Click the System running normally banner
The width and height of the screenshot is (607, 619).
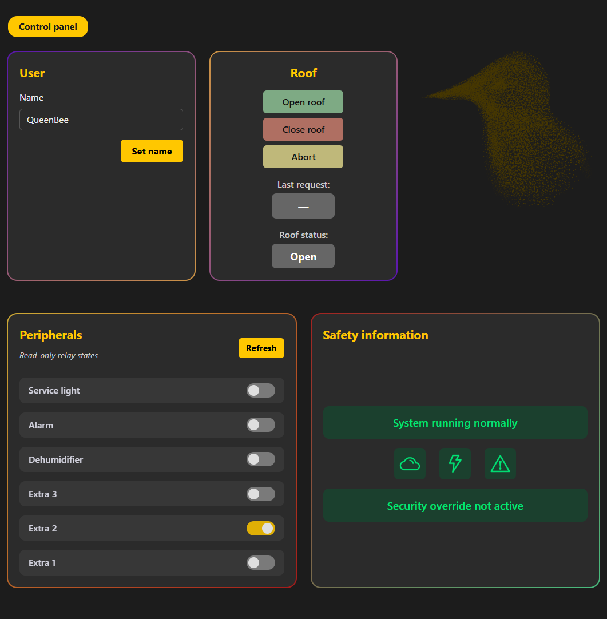click(x=455, y=423)
